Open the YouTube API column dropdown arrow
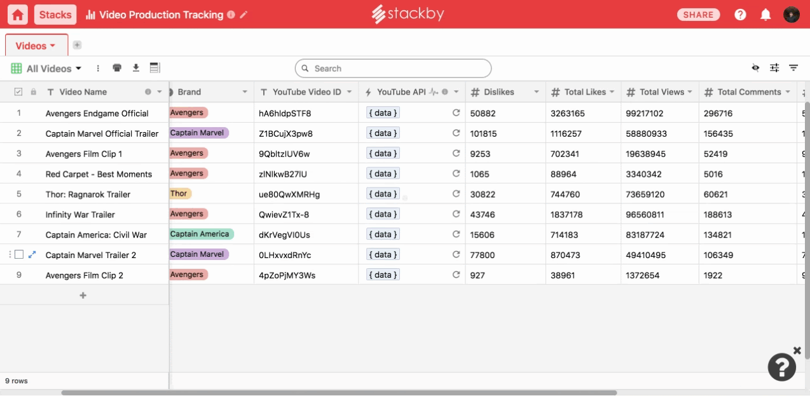Viewport: 810px width, 396px height. (456, 92)
